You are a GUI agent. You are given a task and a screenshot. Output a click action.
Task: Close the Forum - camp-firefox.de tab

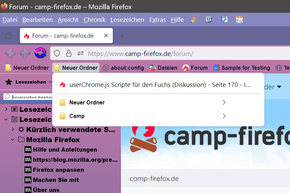(106, 35)
